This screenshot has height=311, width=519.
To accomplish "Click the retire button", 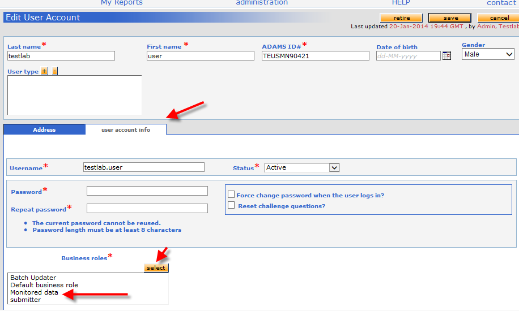I will pyautogui.click(x=401, y=18).
